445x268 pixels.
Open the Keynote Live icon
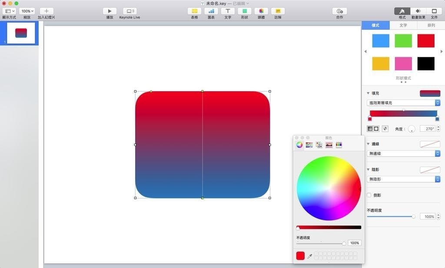pos(130,11)
